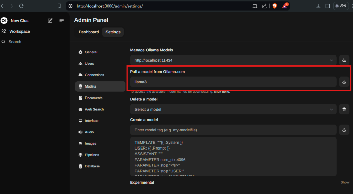Screen dimensions: 353x194
Task: Click inside the modelfile content textarea
Action: (x=233, y=157)
